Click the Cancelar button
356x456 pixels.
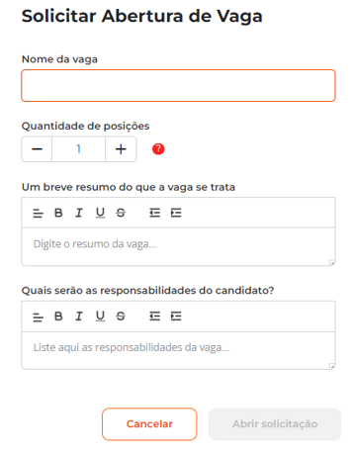[x=149, y=424]
